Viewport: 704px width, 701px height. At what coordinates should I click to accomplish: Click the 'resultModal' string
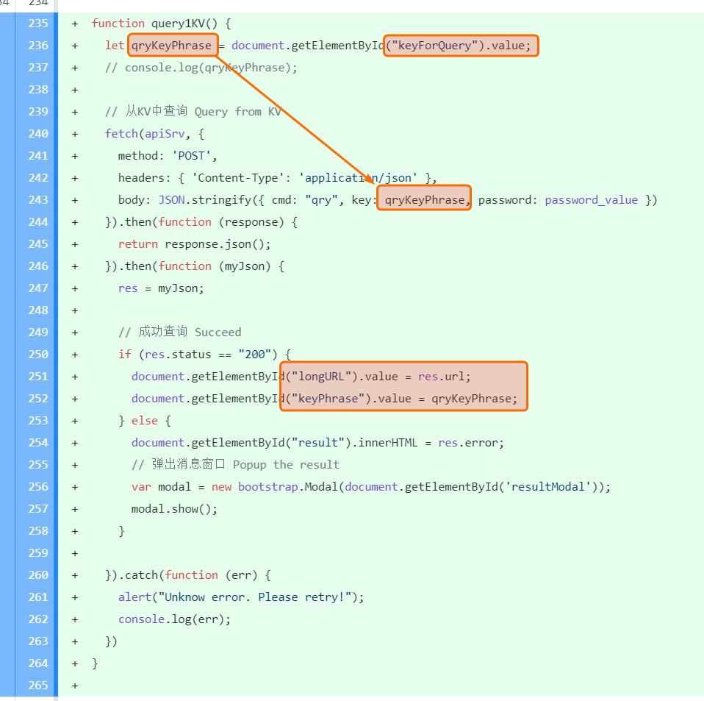[x=553, y=487]
